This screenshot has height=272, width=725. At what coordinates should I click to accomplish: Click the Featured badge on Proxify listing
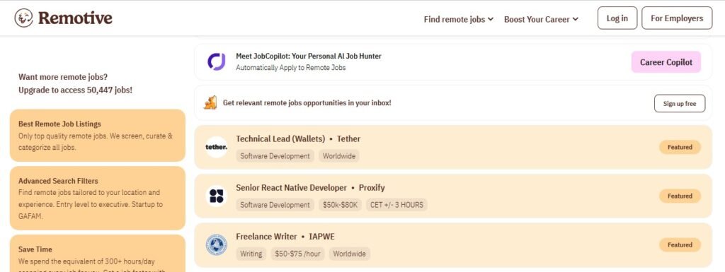[x=680, y=196]
